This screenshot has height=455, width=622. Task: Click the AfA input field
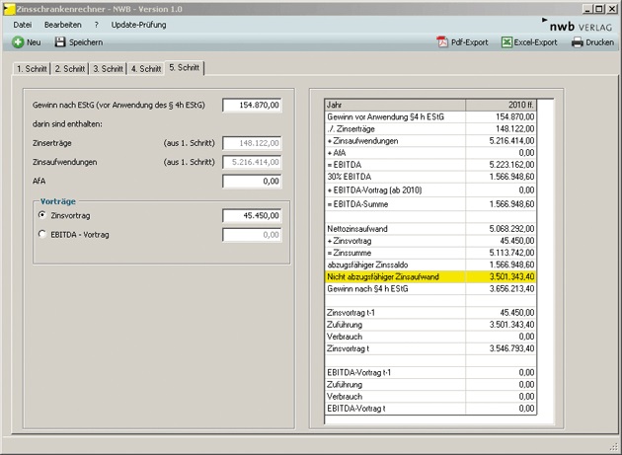pyautogui.click(x=253, y=181)
